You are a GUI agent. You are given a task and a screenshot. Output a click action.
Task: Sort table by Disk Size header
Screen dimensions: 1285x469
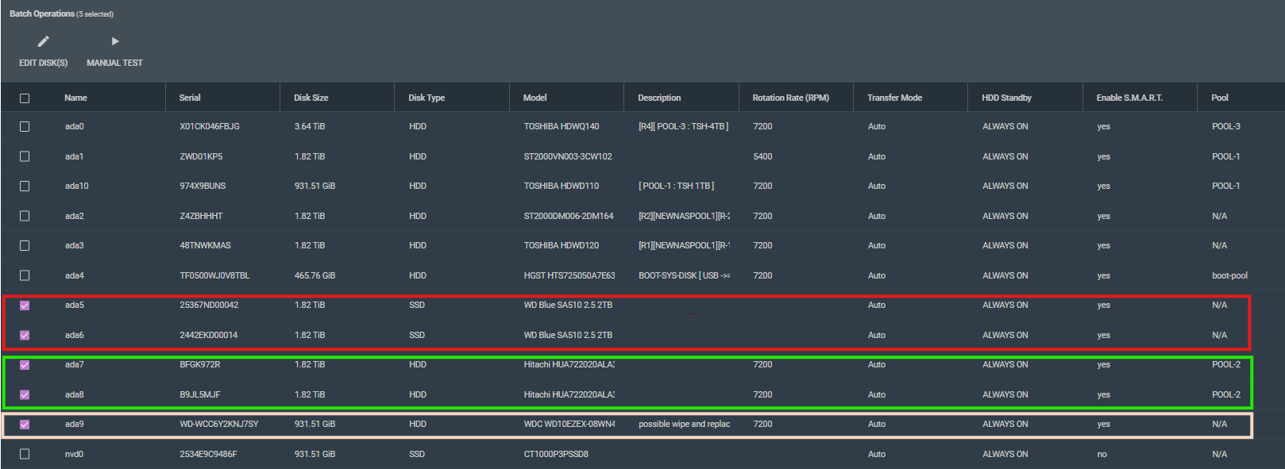tap(311, 98)
